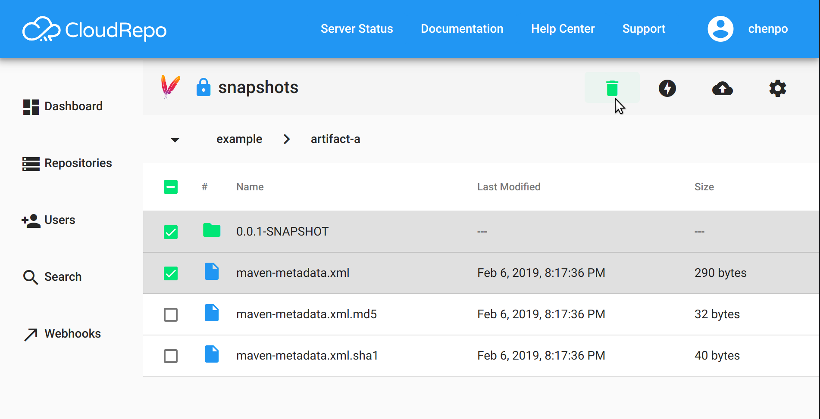
Task: Click the breadcrumb chevron after example
Action: 287,139
